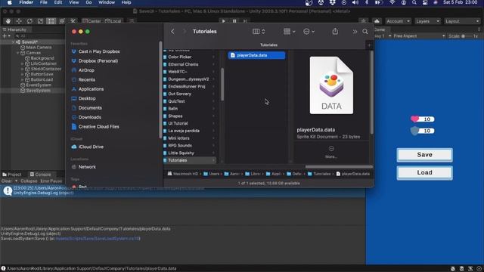Open Free Aspect dropdown in Game view
Viewport: 484px width, 272px height.
coord(420,36)
